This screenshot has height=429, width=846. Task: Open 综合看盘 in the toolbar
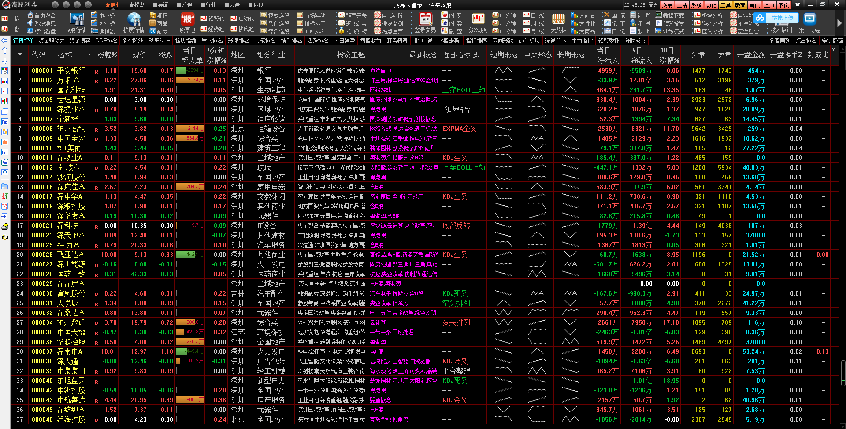pos(41,31)
